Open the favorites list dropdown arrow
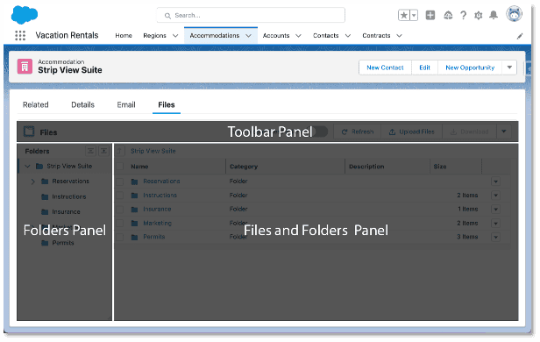The height and width of the screenshot is (342, 540). 414,15
